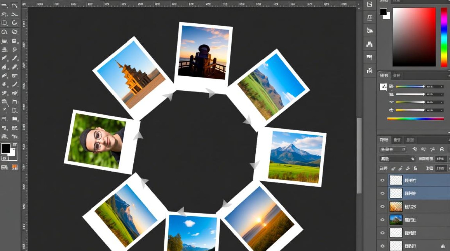Image resolution: width=450 pixels, height=251 pixels.
Task: Open the value dropdown beside the second color slider
Action: click(x=435, y=94)
